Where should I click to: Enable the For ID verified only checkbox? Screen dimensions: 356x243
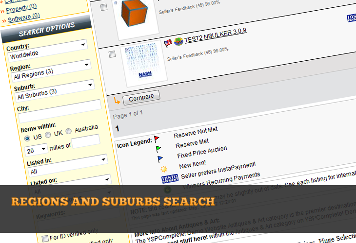coord(45,239)
